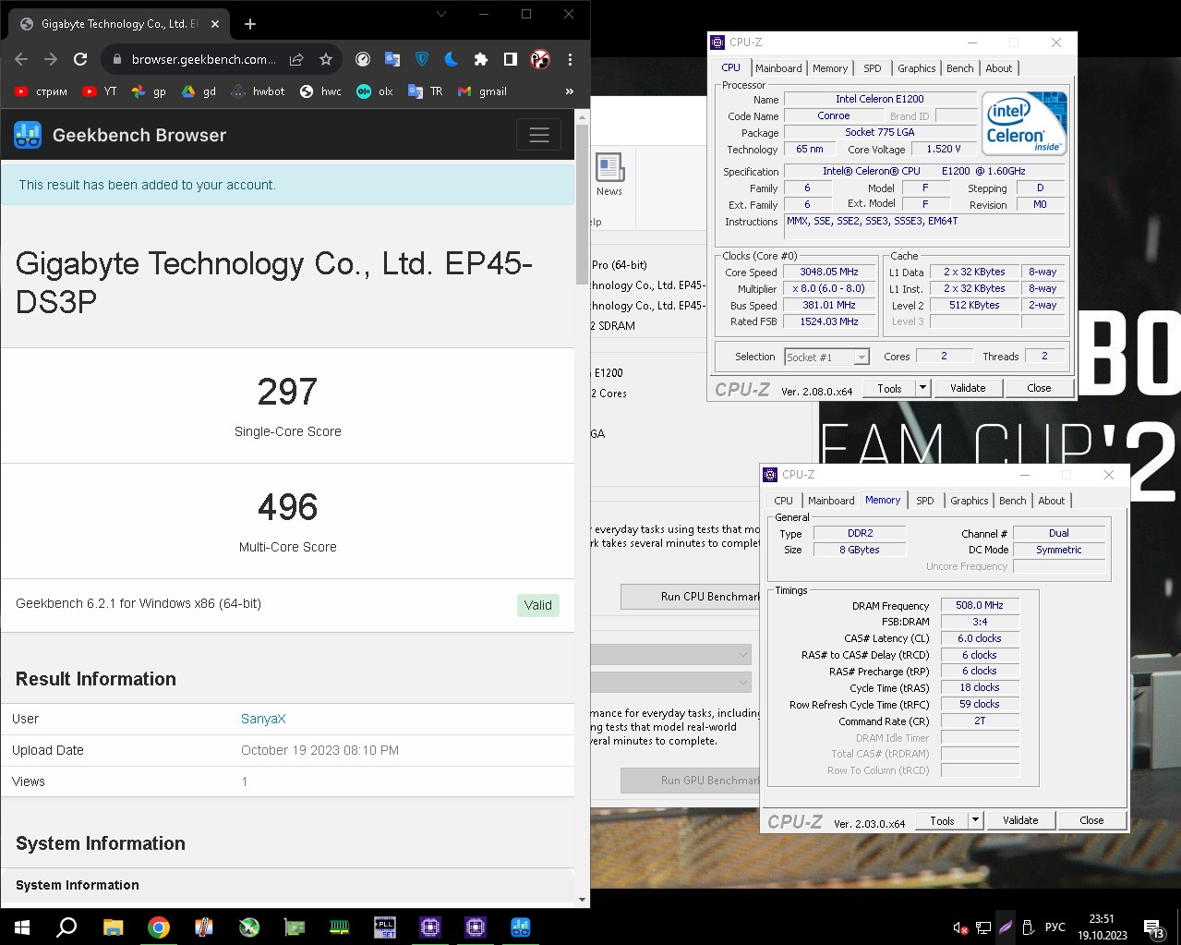This screenshot has width=1181, height=945.
Task: Open the notification center with 13 notifications
Action: [1154, 927]
